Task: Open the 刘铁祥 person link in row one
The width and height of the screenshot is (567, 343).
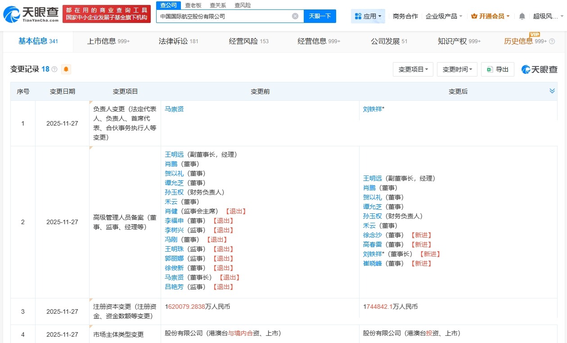Action: [x=372, y=108]
